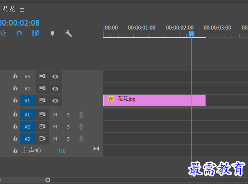Toggle the V1 track target
This screenshot has height=184, width=248.
pos(28,100)
